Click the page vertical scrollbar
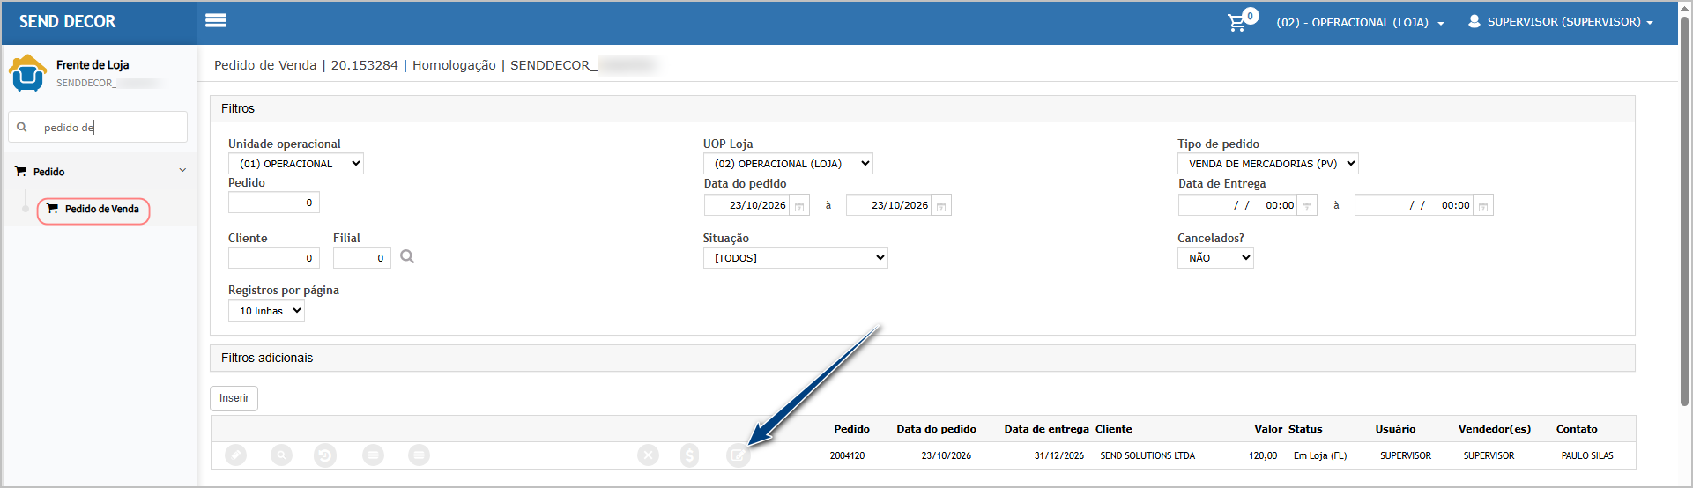Screen dimensions: 1693x488 point(1684,211)
